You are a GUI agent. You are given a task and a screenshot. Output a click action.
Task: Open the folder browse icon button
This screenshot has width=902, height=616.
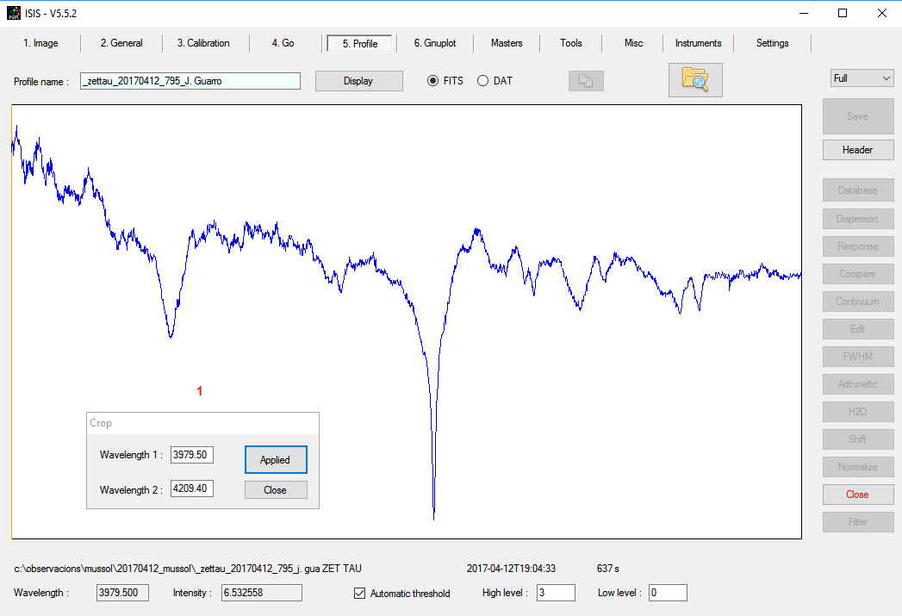point(694,79)
